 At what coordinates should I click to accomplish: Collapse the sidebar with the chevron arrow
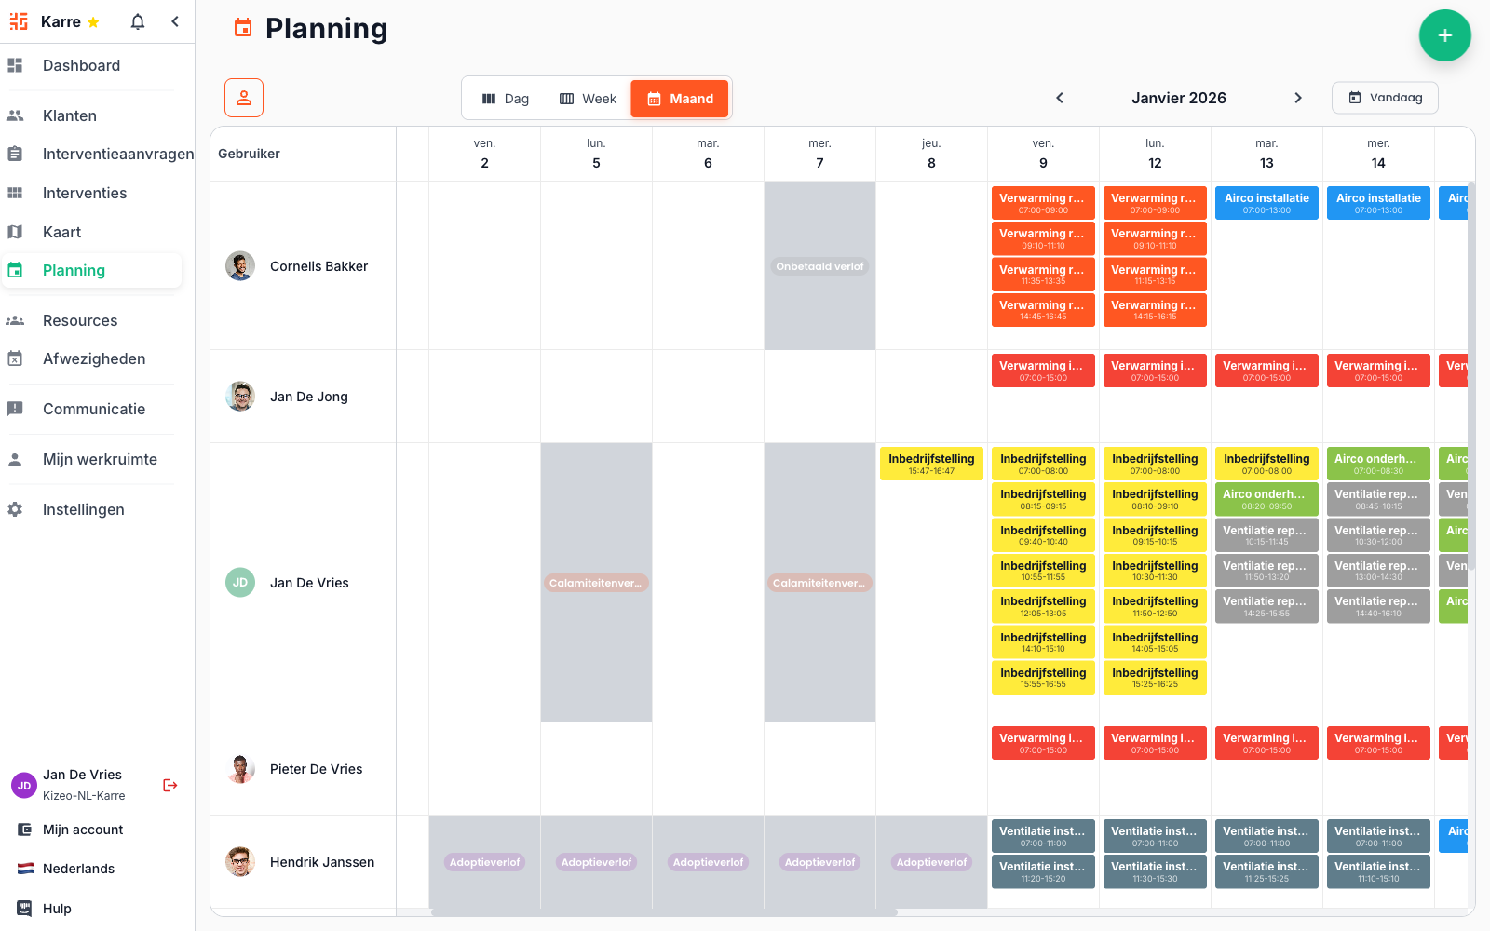175,21
